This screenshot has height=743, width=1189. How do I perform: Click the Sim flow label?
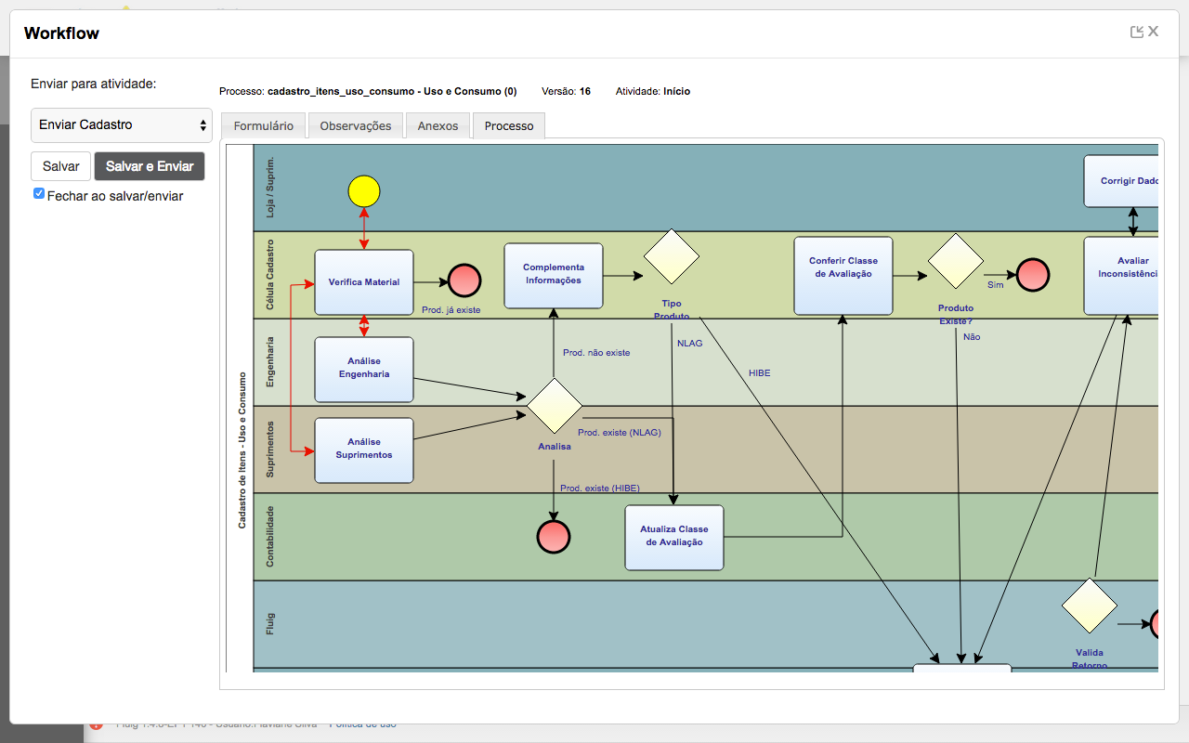pyautogui.click(x=996, y=285)
